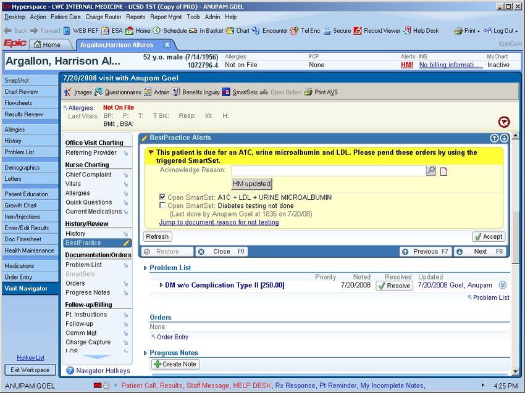Open the Patient Care menu

click(x=65, y=17)
